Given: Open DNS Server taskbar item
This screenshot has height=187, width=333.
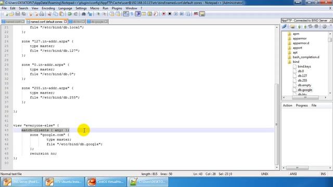Looking at the screenshot, I should pyautogui.click(x=21, y=182).
